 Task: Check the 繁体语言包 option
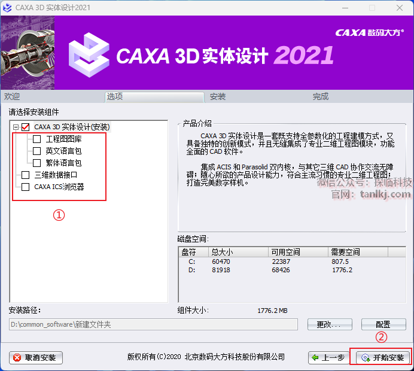point(36,163)
